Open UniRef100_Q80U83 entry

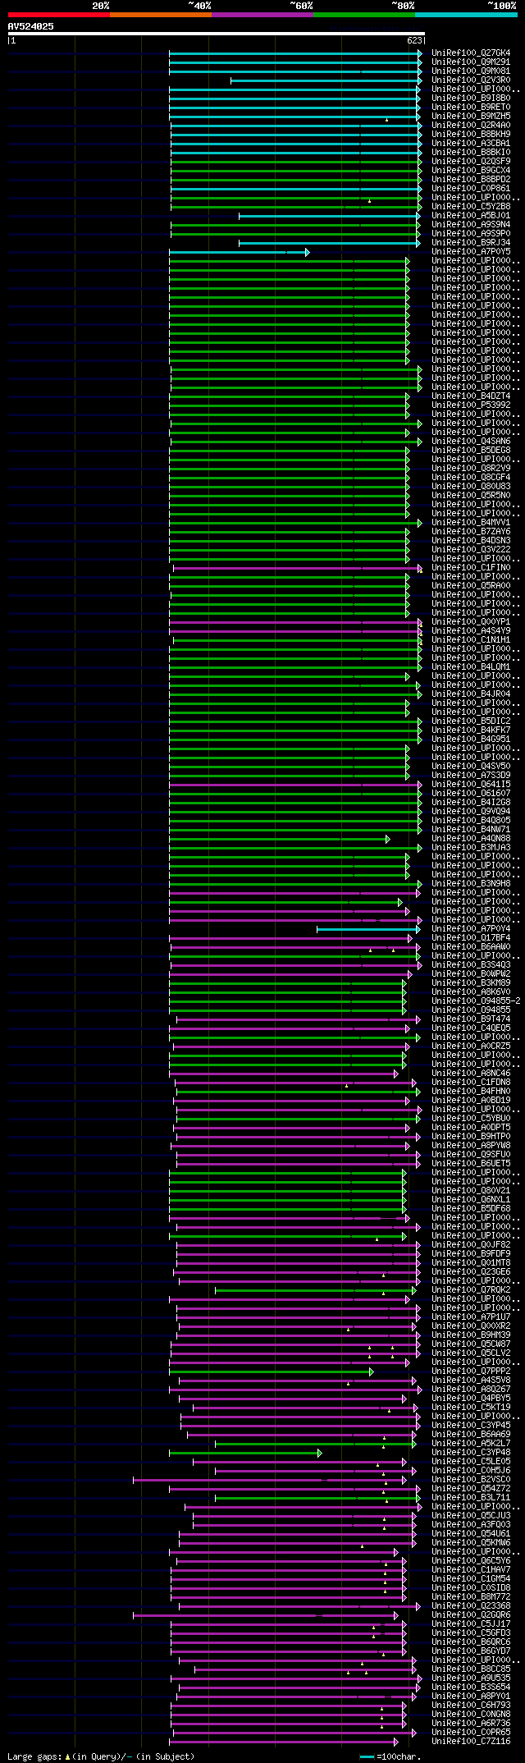pos(471,486)
